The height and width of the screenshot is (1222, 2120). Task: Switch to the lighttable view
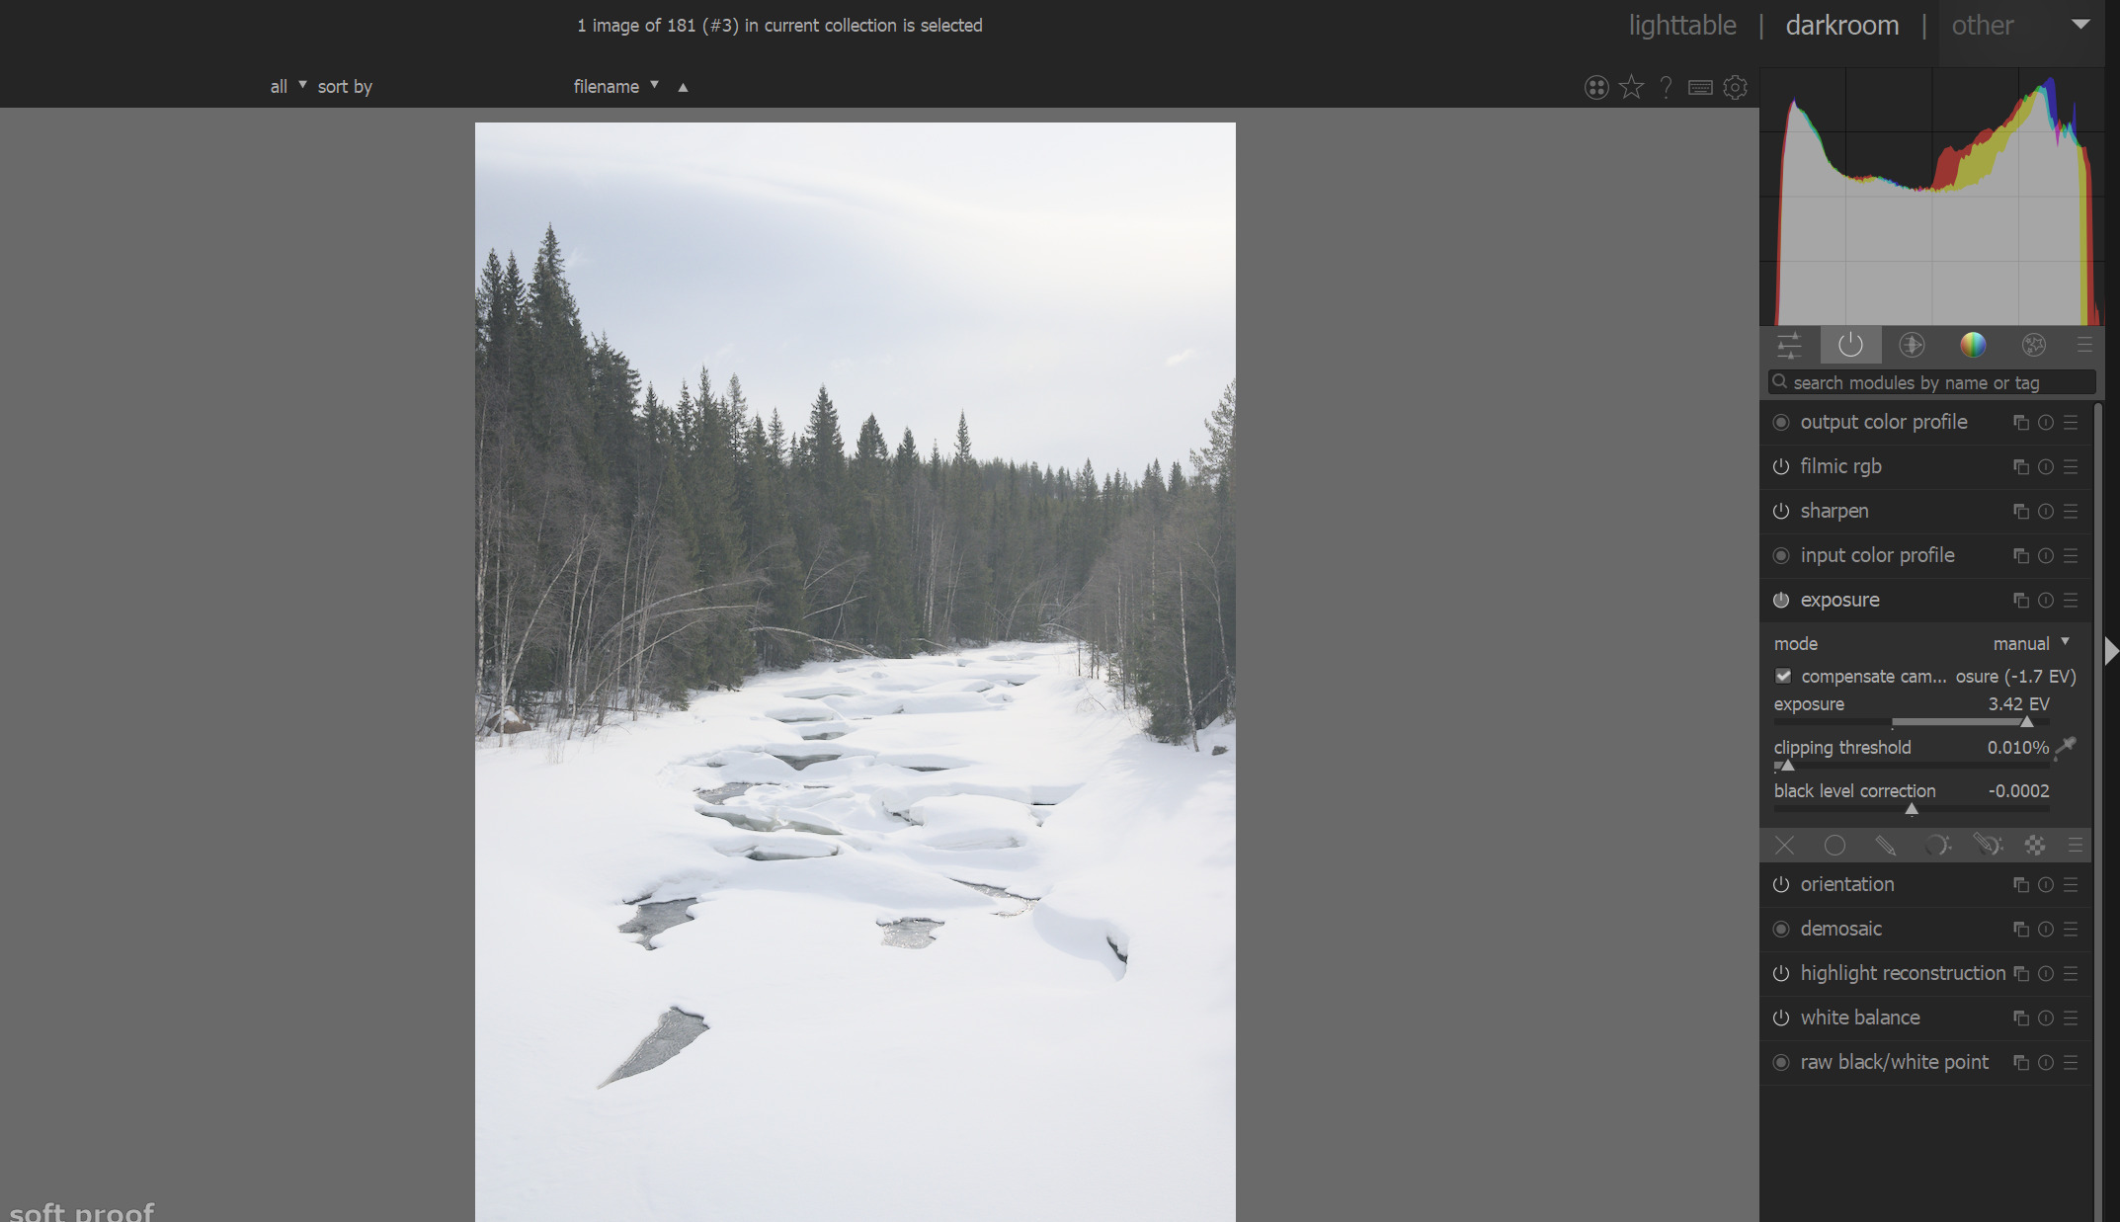pos(1681,26)
